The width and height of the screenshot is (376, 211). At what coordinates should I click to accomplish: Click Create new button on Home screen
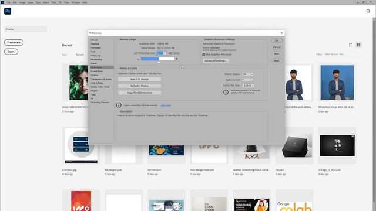[x=14, y=42]
